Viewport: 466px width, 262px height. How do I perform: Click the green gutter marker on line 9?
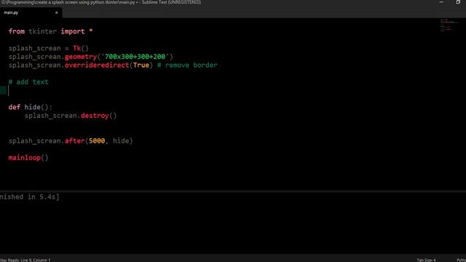(3, 90)
